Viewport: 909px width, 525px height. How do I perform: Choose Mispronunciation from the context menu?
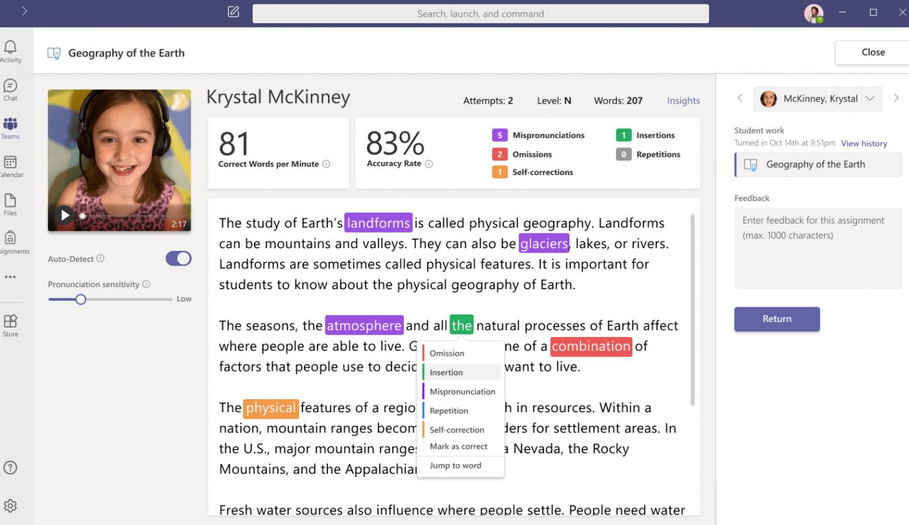(x=460, y=391)
